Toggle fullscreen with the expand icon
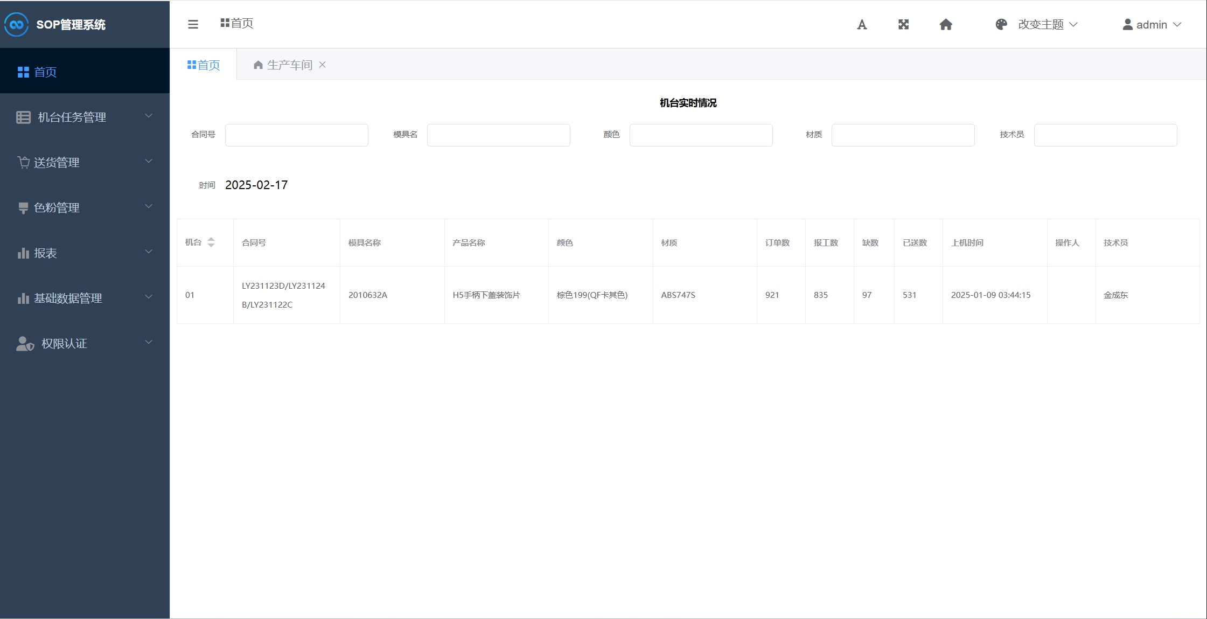The width and height of the screenshot is (1207, 619). 903,25
